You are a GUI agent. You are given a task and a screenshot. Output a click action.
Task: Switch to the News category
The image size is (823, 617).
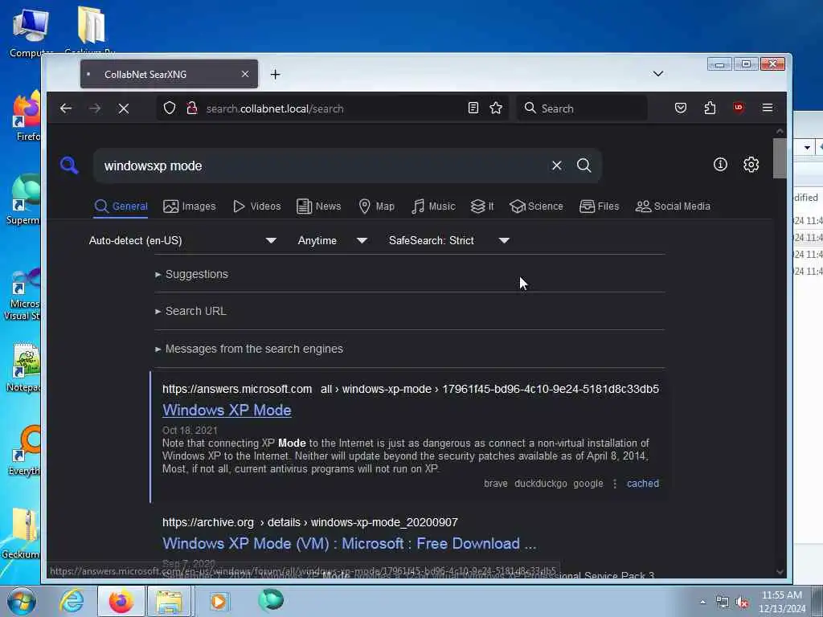click(318, 206)
